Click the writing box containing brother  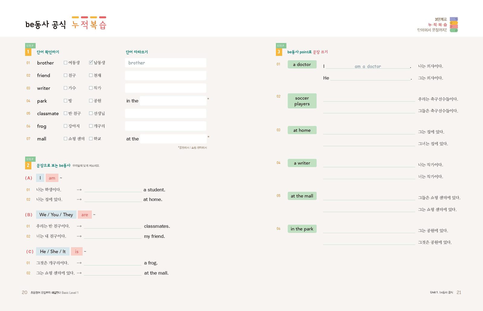tap(166, 63)
